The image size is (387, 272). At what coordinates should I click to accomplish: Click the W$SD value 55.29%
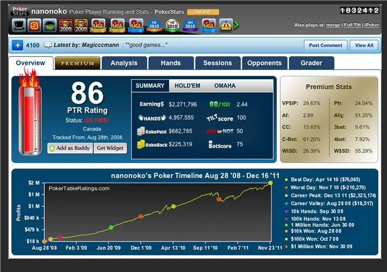point(364,151)
